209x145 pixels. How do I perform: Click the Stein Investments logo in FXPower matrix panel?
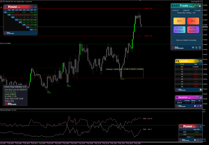[9, 33]
